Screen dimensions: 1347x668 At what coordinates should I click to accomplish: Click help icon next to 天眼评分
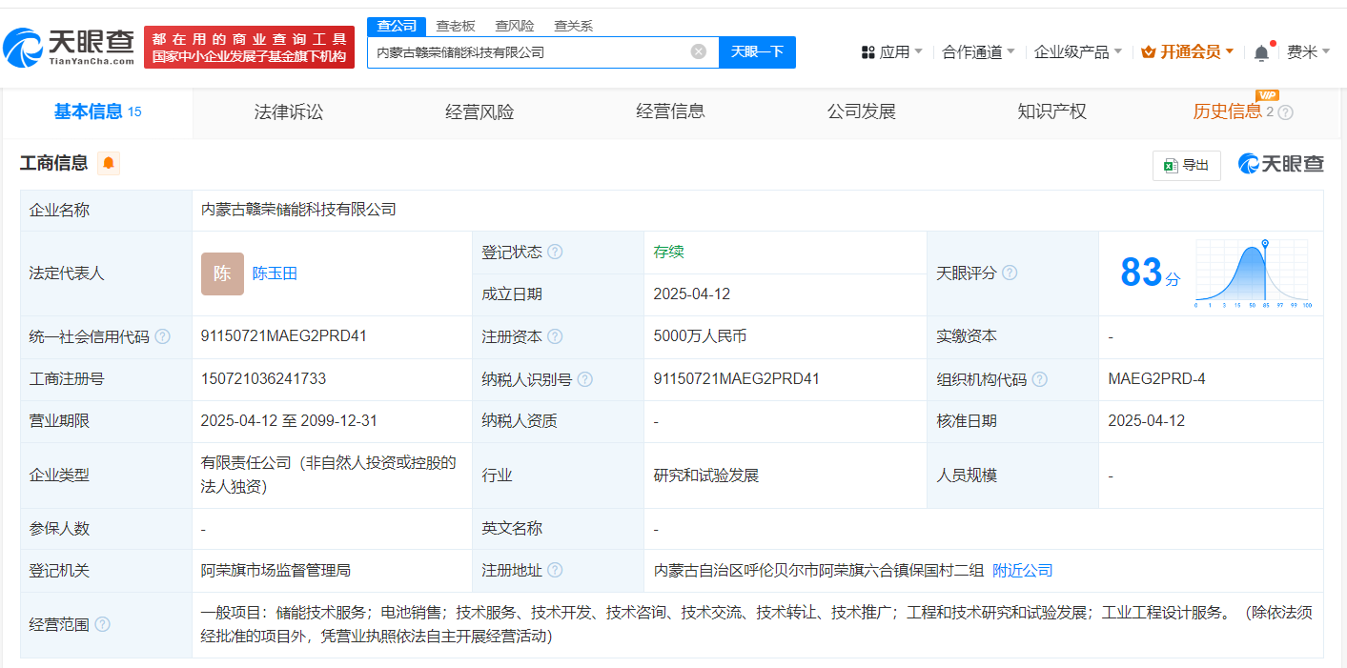(x=1010, y=273)
